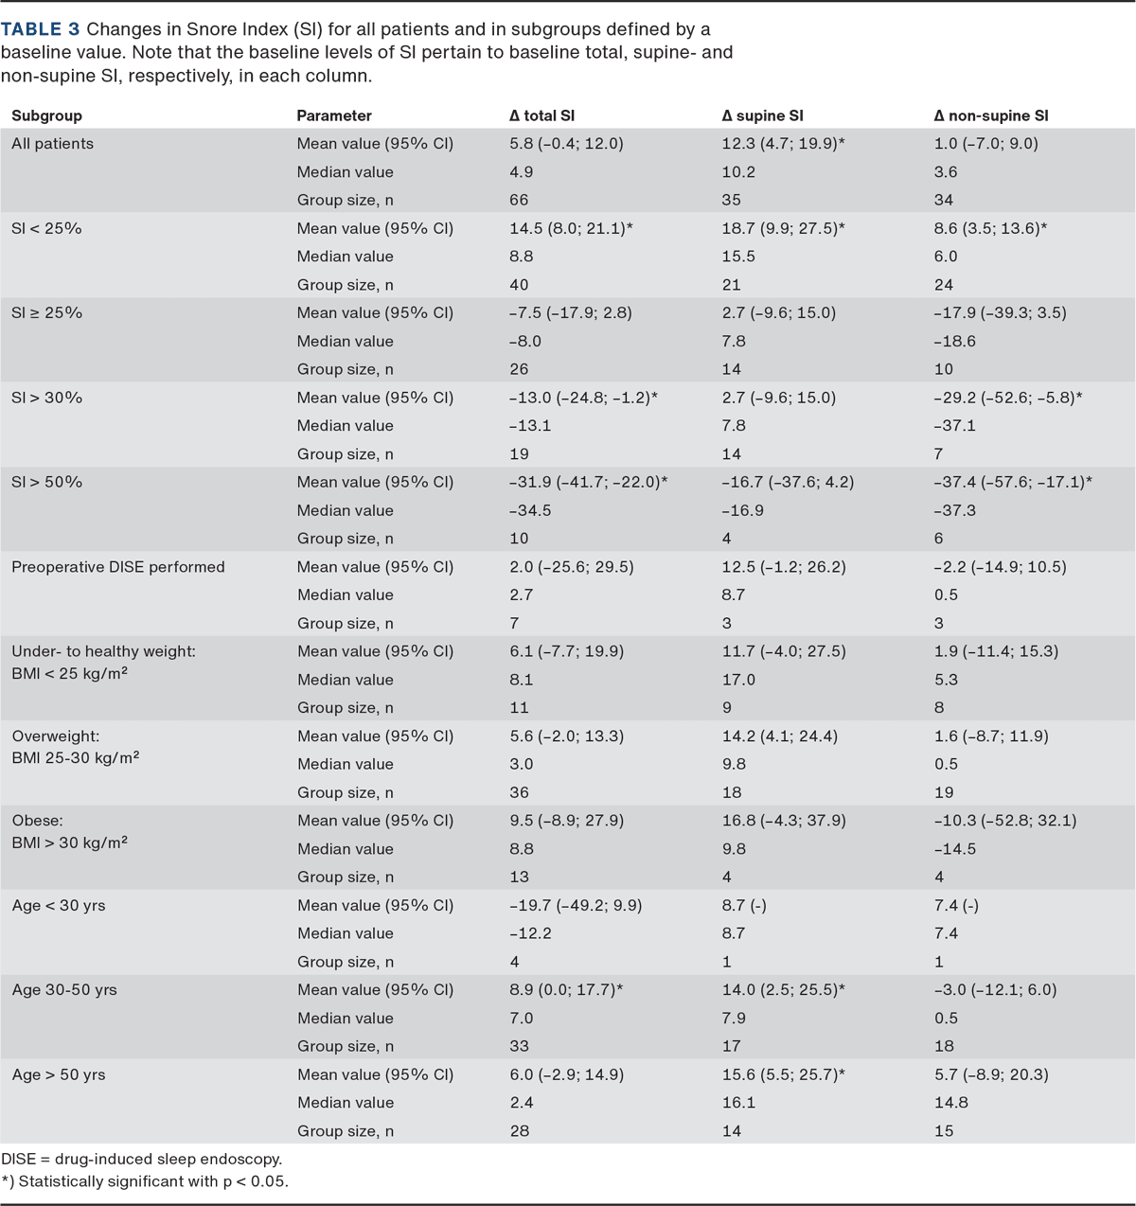This screenshot has height=1206, width=1136.
Task: Select the Subgroup column header
Action: [x=46, y=115]
